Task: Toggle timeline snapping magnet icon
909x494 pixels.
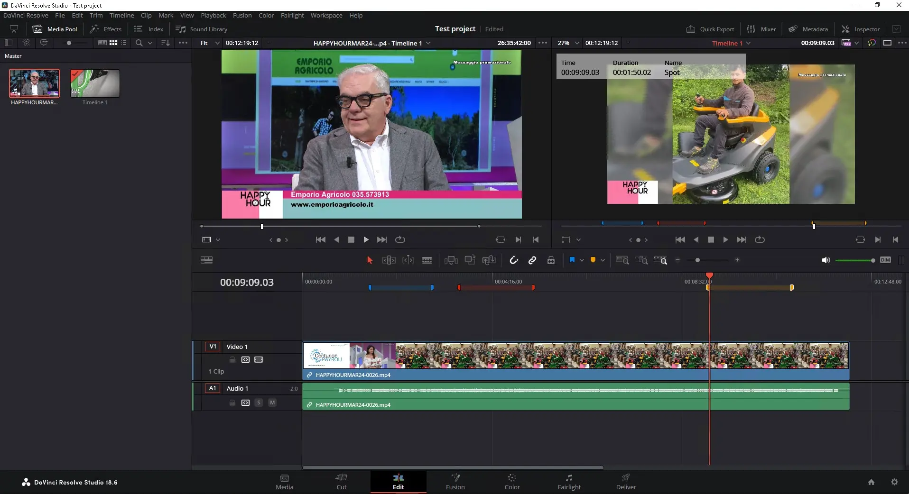Action: coord(513,260)
